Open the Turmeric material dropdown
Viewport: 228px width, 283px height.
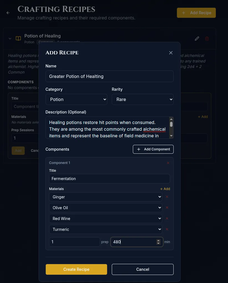pyautogui.click(x=105, y=229)
